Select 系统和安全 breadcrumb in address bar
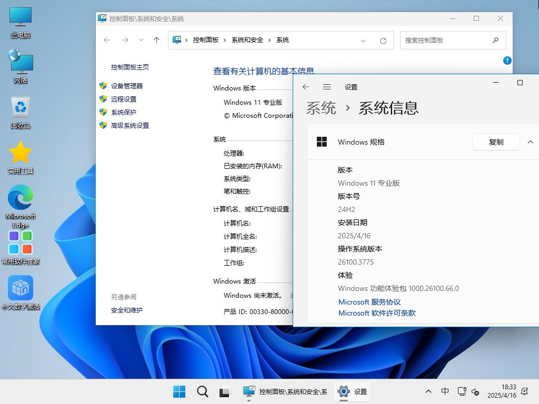The width and height of the screenshot is (539, 404). (247, 40)
